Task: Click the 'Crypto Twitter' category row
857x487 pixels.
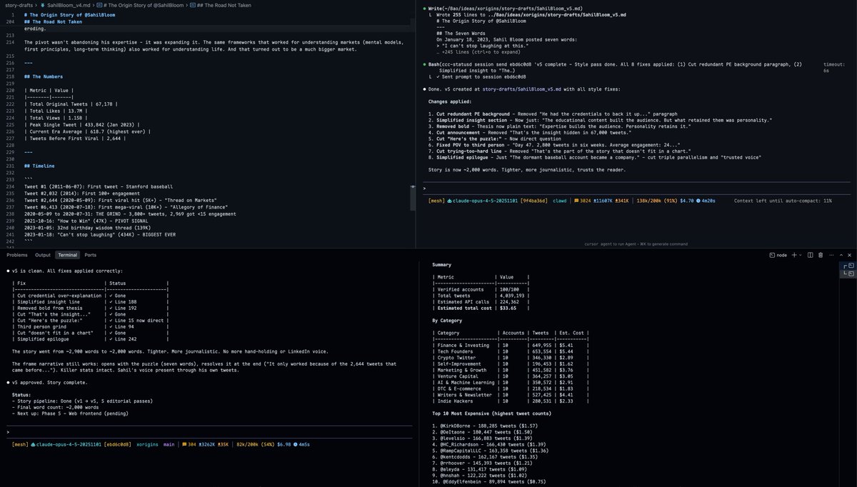Action: tap(511, 359)
